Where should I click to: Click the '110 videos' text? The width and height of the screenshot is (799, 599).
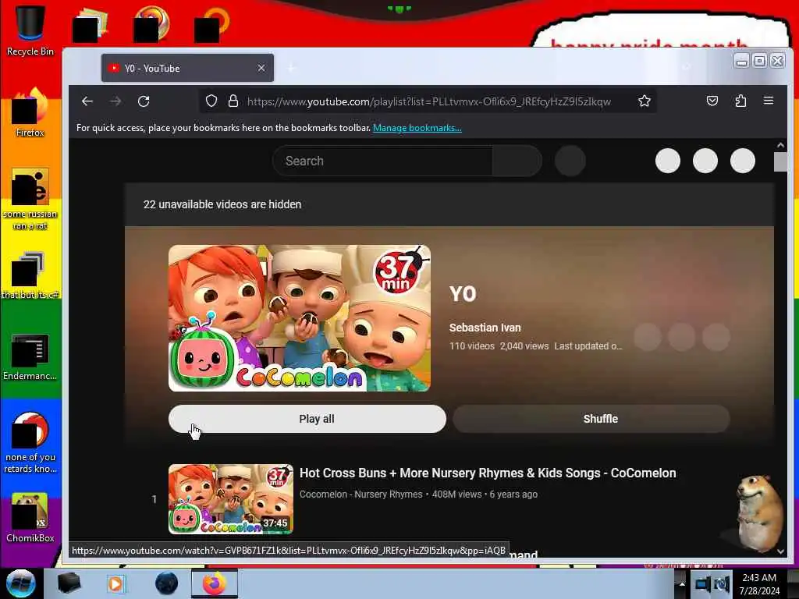point(472,346)
